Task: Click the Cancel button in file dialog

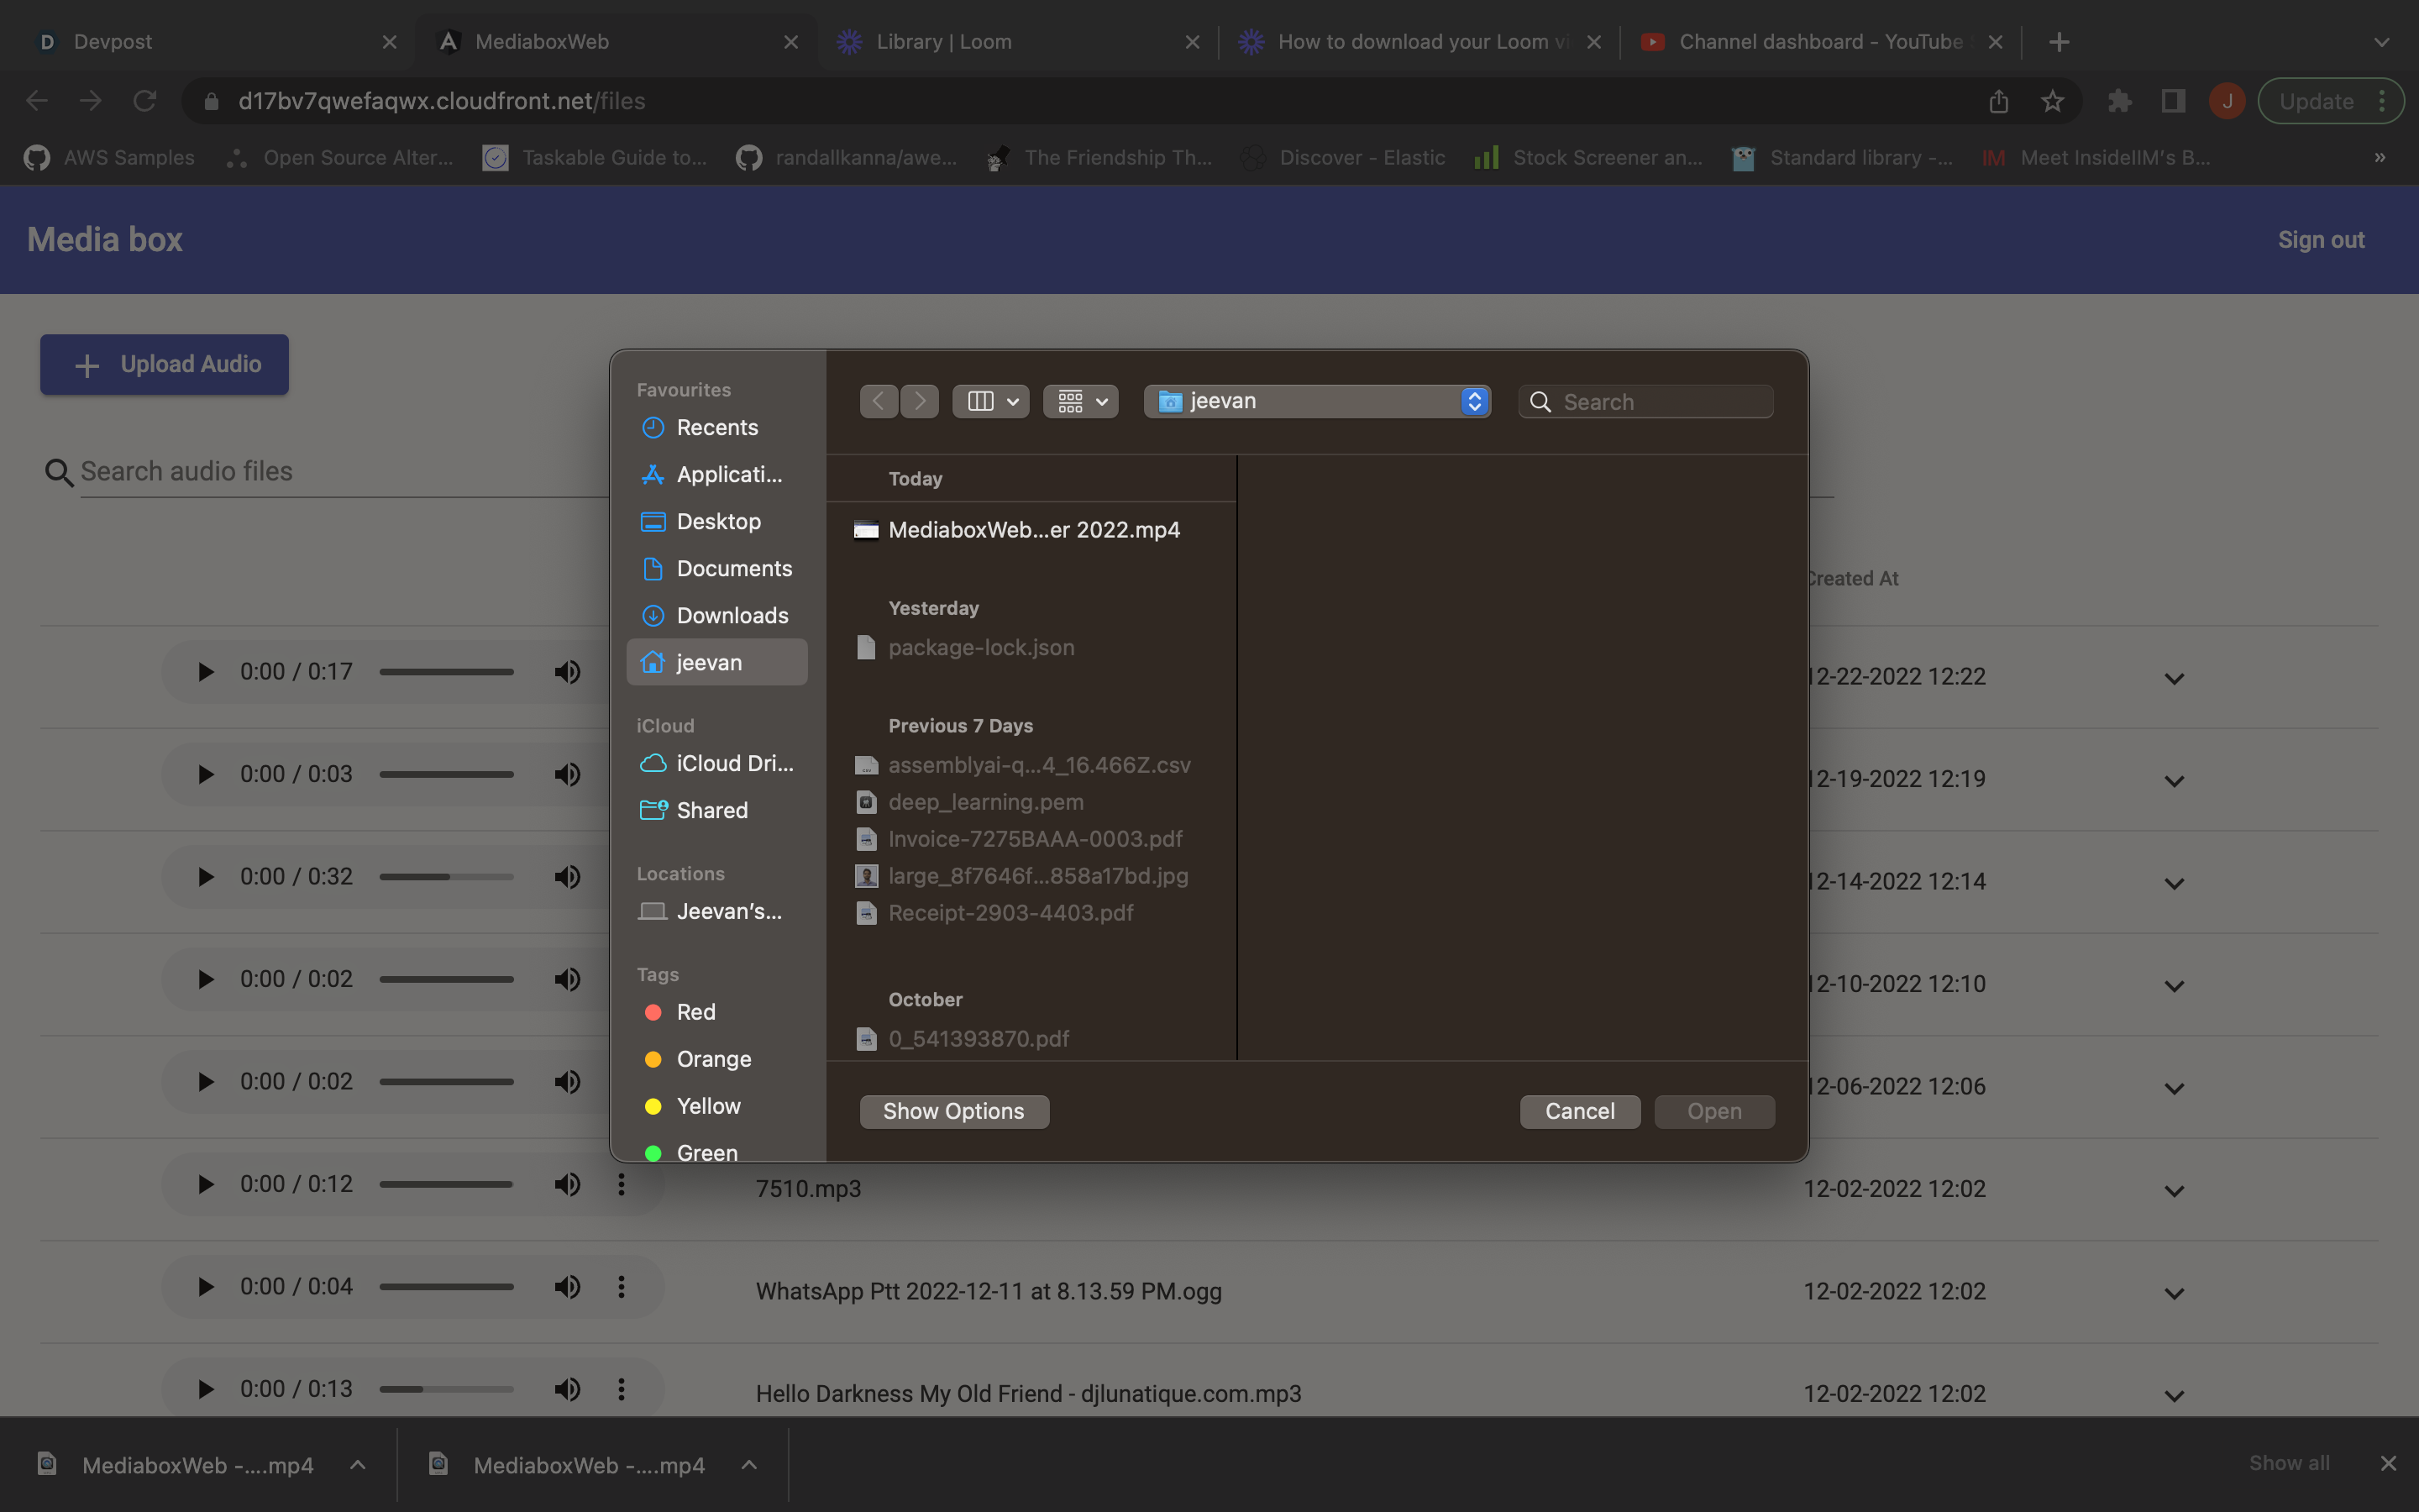Action: (1578, 1111)
